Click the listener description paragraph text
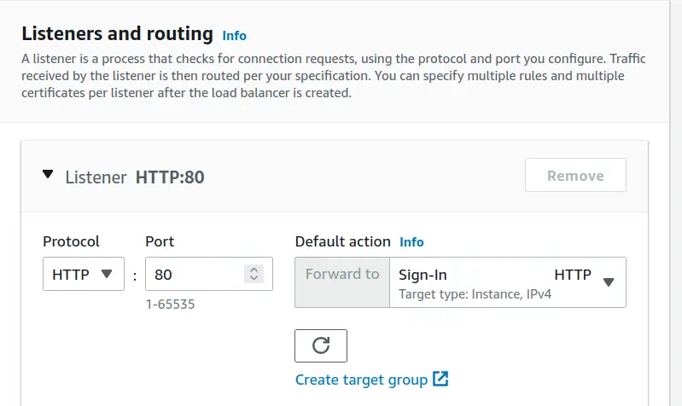The height and width of the screenshot is (406, 682). [x=323, y=77]
